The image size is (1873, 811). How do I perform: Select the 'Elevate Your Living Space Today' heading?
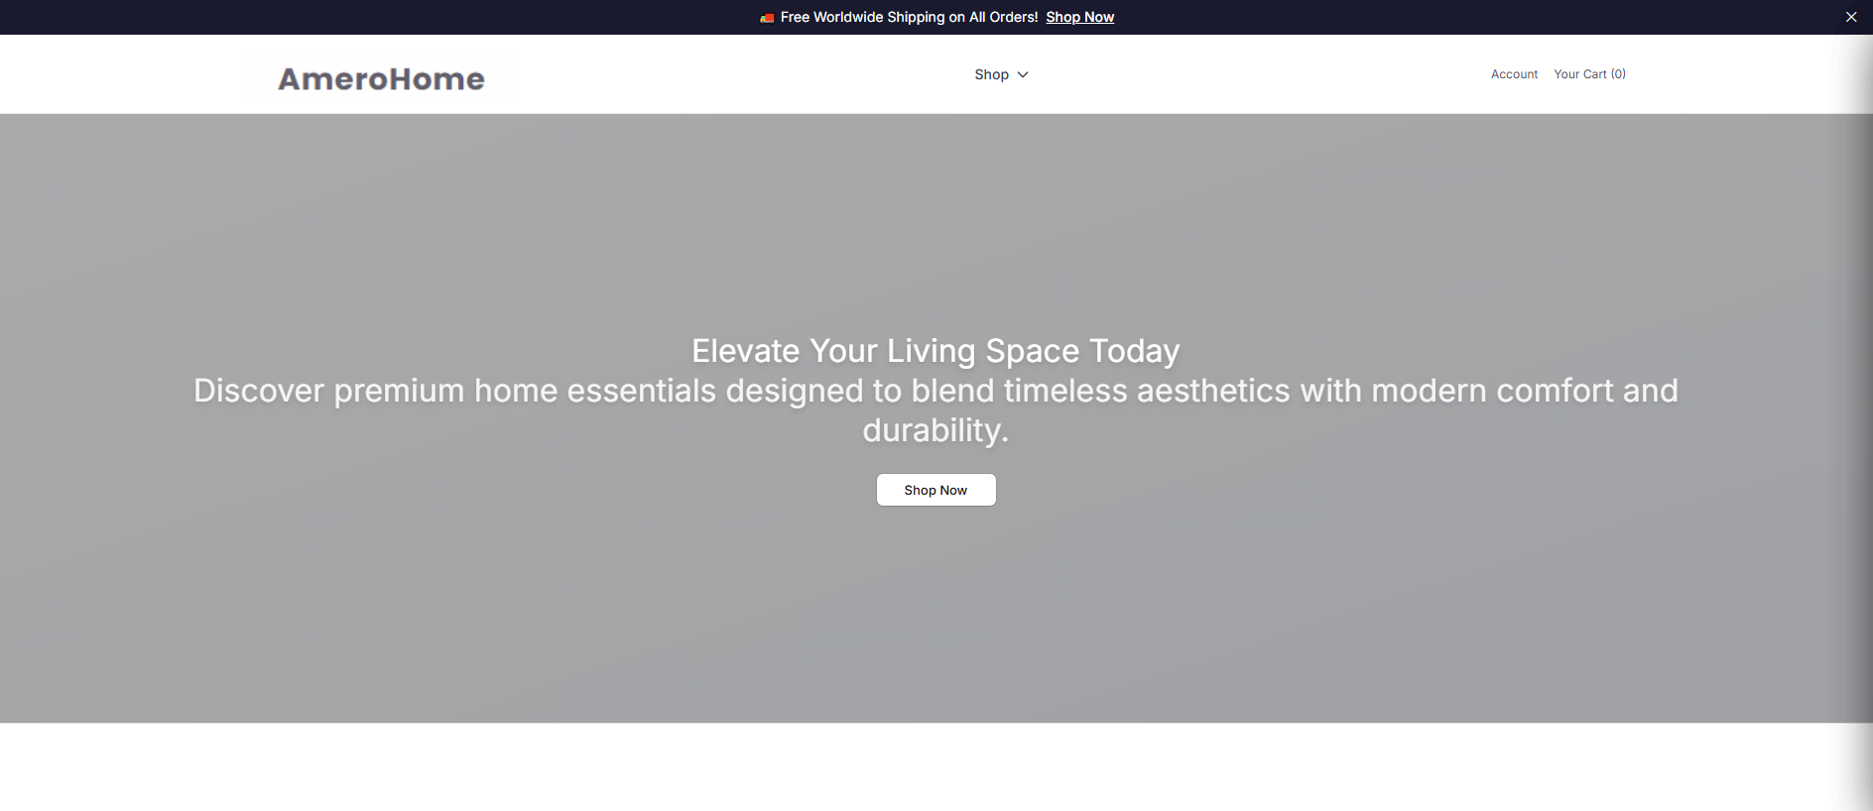point(936,351)
